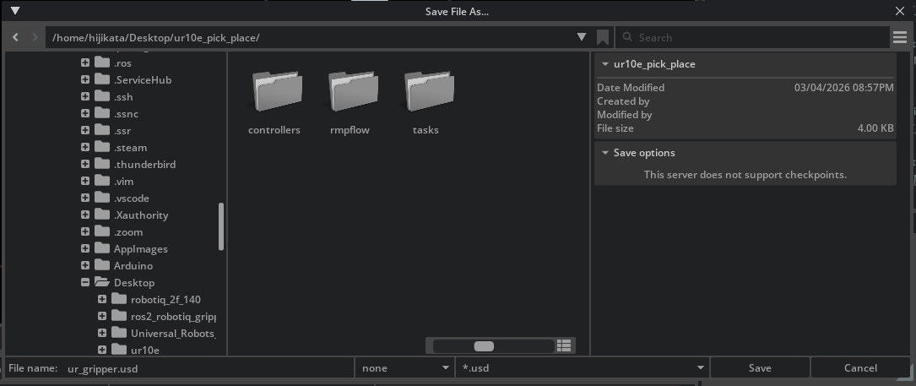This screenshot has width=916, height=386.
Task: Expand the ros2_robotiq_gripper tree node
Action: 102,317
